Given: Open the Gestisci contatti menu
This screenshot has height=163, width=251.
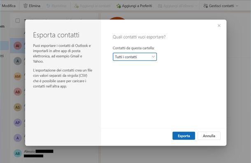Looking at the screenshot, I should (221, 6).
